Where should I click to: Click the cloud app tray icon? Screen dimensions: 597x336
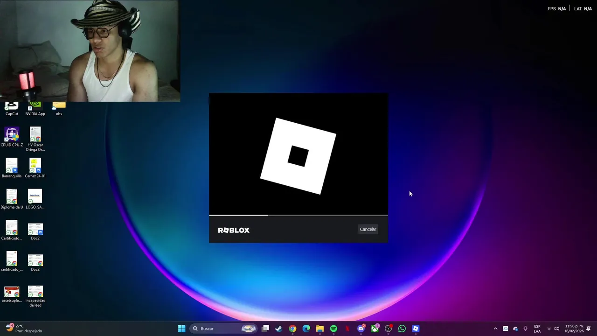[506, 329]
